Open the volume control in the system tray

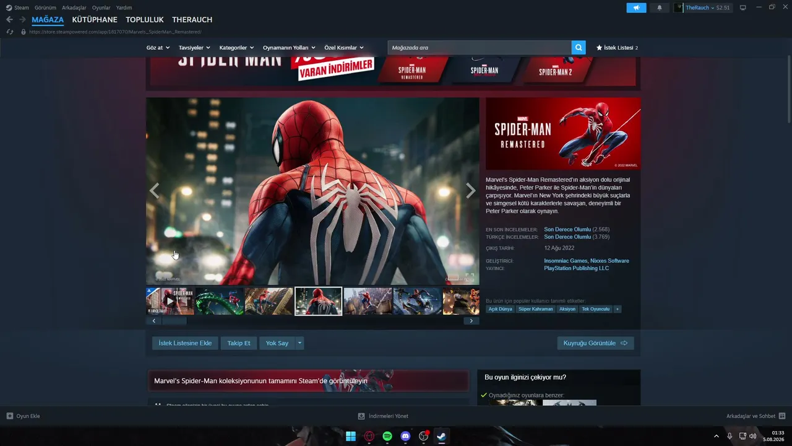point(752,436)
